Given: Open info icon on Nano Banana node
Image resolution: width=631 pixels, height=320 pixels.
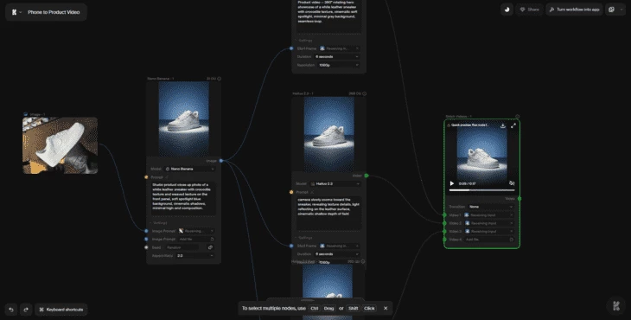Looking at the screenshot, I should 220,79.
